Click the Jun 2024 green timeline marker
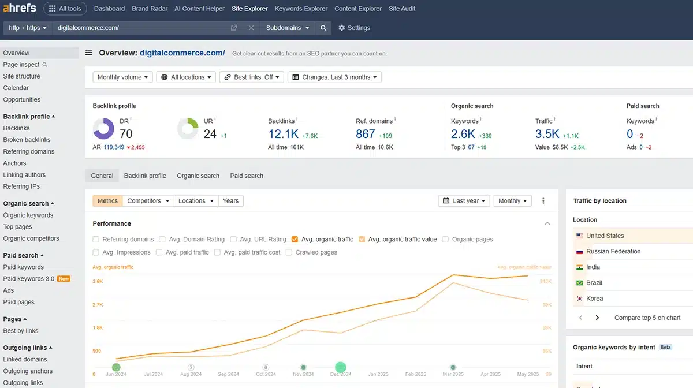Screen dimensions: 693x388 [117, 367]
